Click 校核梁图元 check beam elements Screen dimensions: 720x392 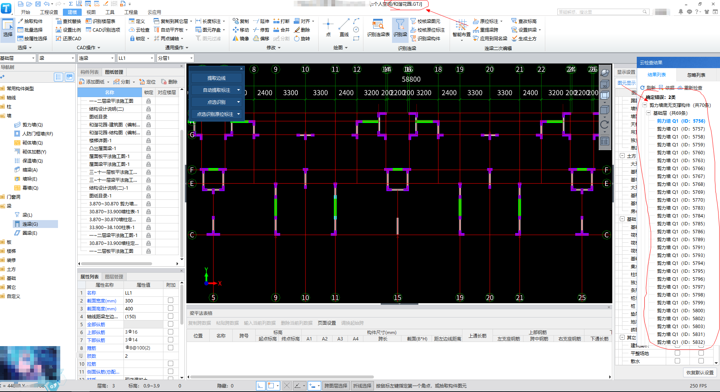[x=426, y=21]
